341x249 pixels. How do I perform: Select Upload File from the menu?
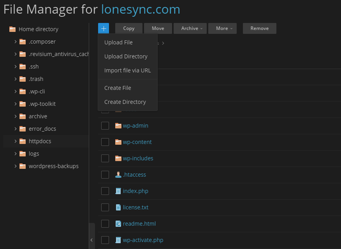coord(118,42)
